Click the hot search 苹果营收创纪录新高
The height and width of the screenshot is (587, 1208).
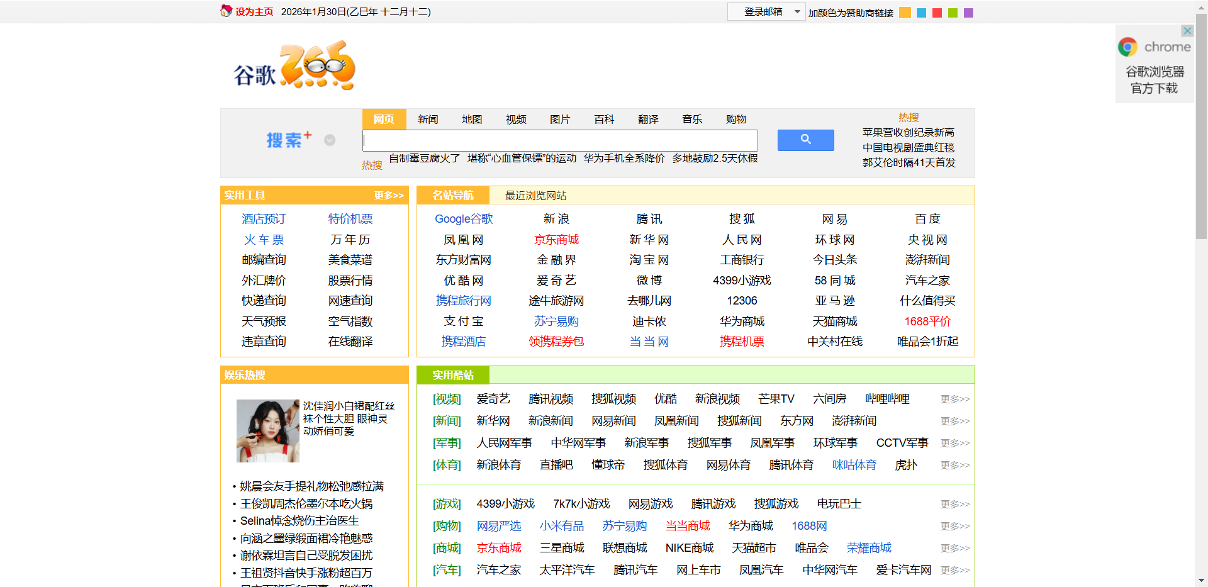[907, 132]
